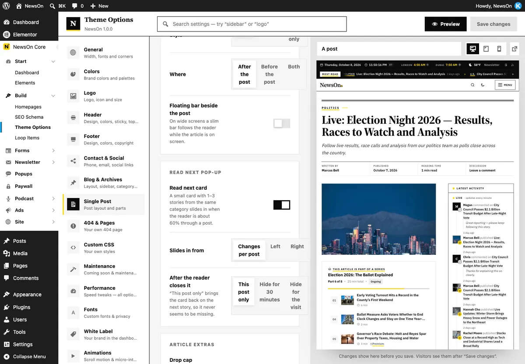Expand the Site submenu
Image resolution: width=525 pixels, height=364 pixels.
point(53,222)
